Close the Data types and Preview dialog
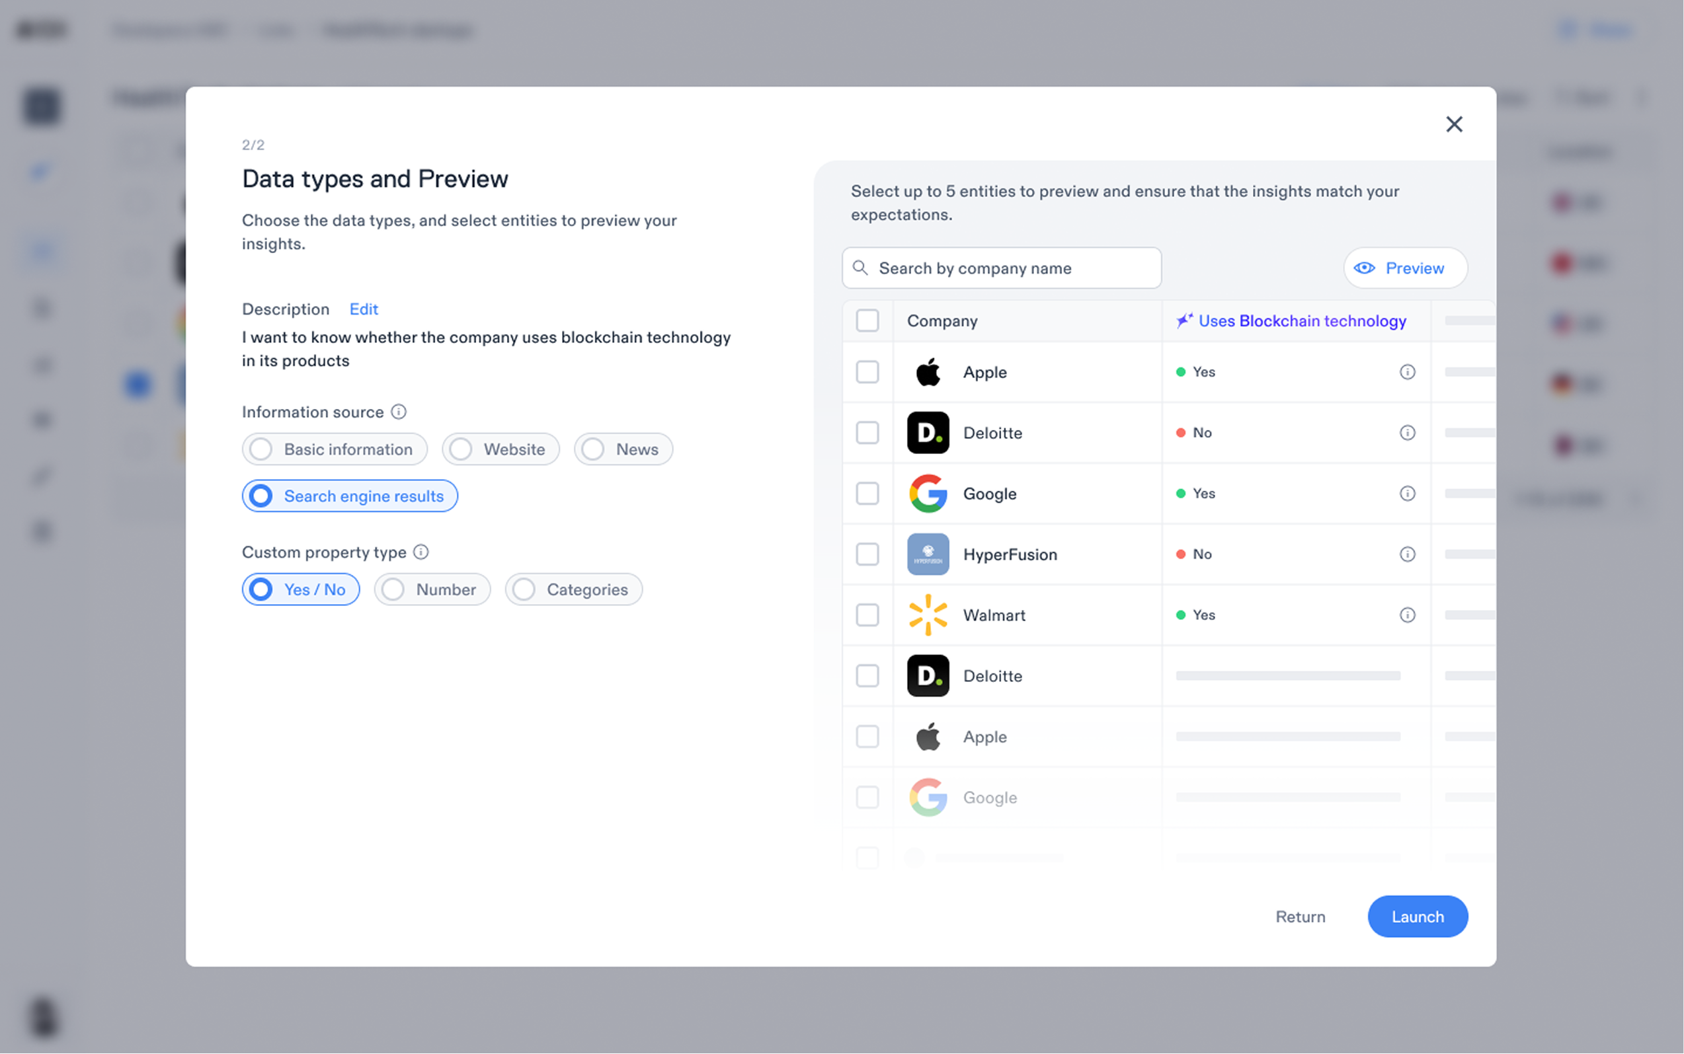1684x1054 pixels. coord(1454,124)
